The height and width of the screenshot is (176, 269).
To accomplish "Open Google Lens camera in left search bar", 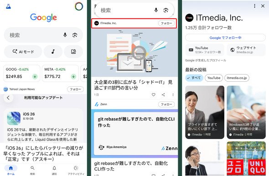I will [x=75, y=35].
